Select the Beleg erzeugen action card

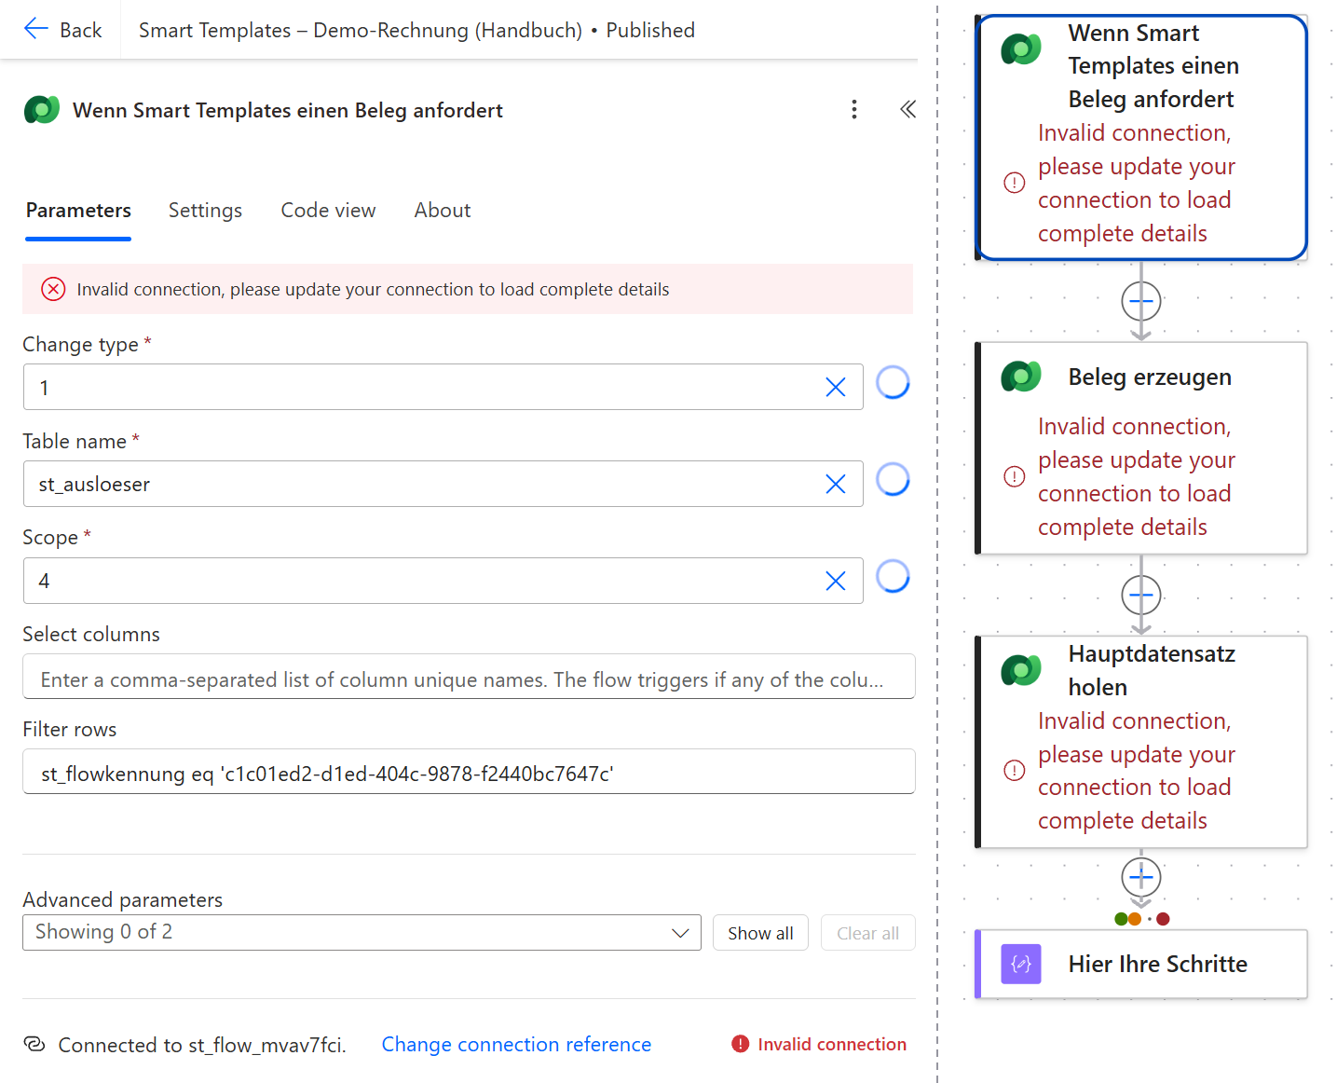coord(1141,448)
